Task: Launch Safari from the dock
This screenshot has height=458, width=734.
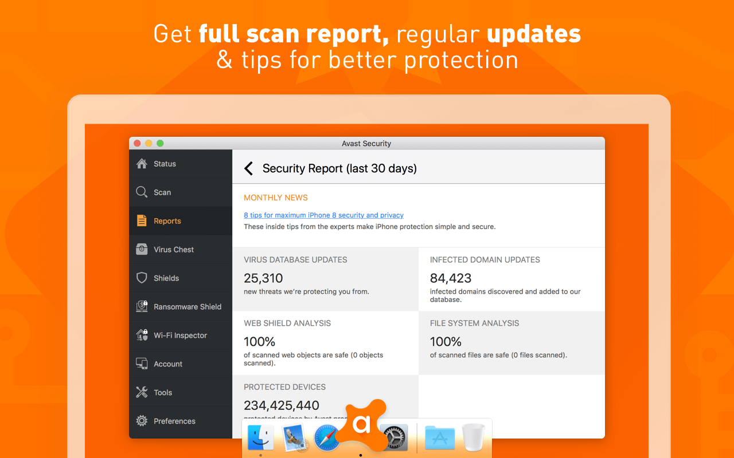Action: [x=327, y=439]
